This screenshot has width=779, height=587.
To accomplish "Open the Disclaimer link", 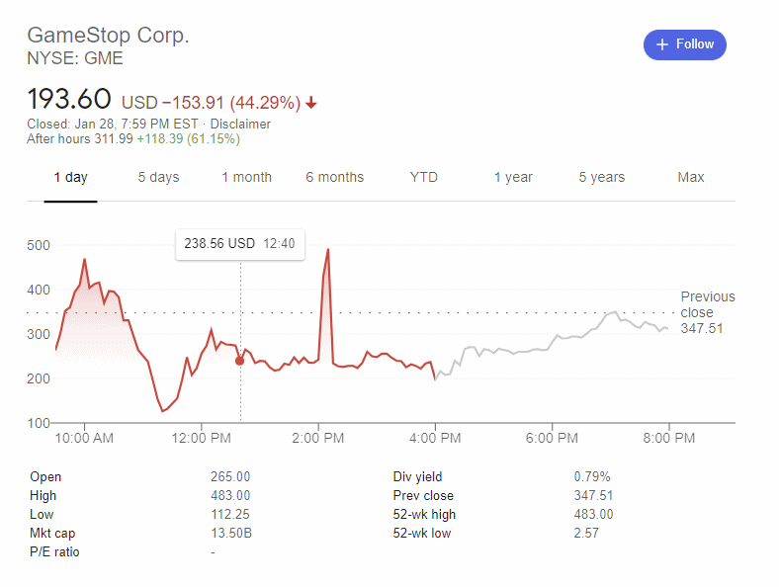I will pyautogui.click(x=240, y=125).
